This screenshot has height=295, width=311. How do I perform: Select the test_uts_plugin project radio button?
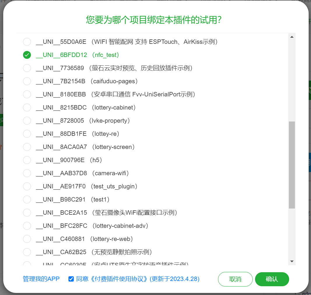(x=27, y=186)
